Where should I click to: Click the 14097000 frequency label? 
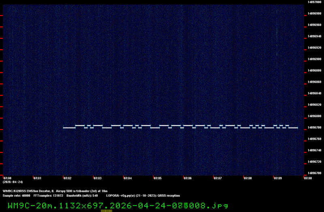314,2
